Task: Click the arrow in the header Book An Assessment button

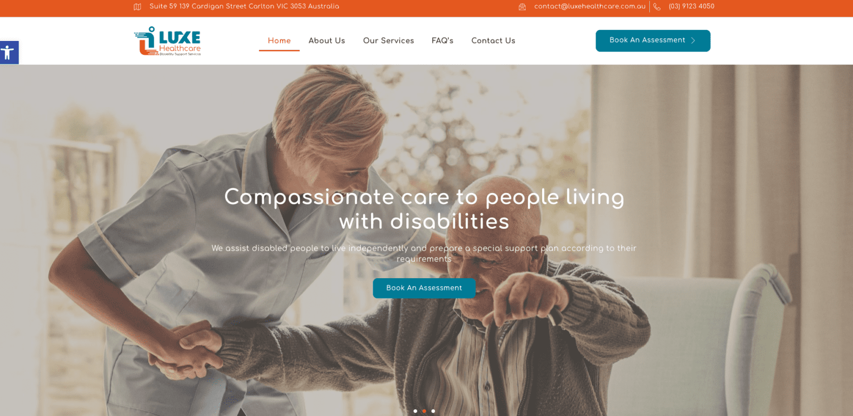Action: pos(693,40)
